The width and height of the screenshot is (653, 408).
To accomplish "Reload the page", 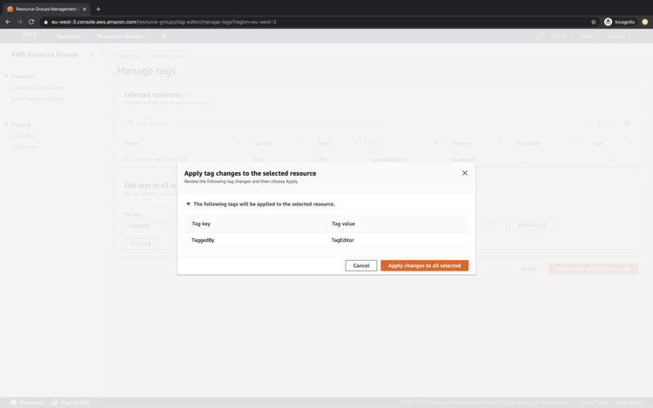I will tap(31, 22).
